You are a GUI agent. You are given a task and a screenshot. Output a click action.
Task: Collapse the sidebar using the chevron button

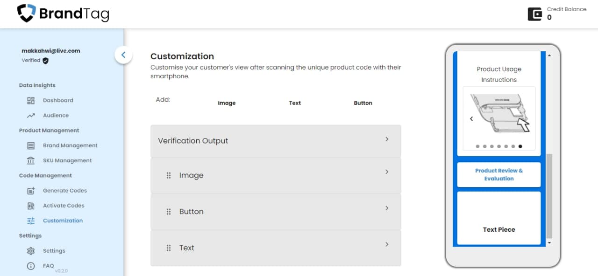click(123, 55)
